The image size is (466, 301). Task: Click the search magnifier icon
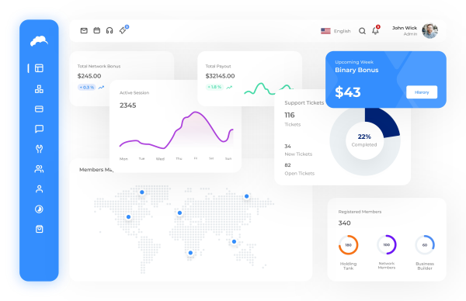(362, 31)
